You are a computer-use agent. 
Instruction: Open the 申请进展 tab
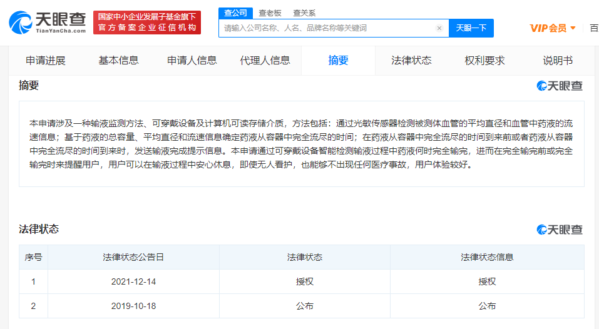pyautogui.click(x=46, y=60)
